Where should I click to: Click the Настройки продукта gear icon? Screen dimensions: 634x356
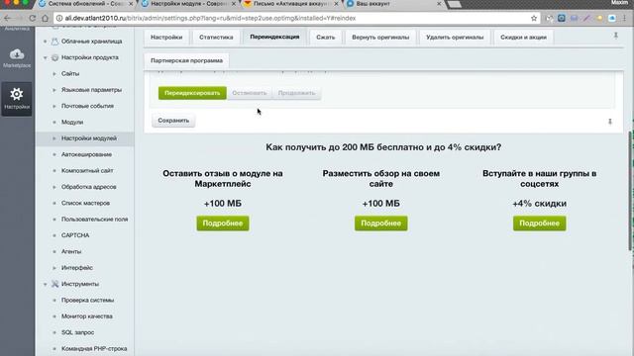point(55,57)
